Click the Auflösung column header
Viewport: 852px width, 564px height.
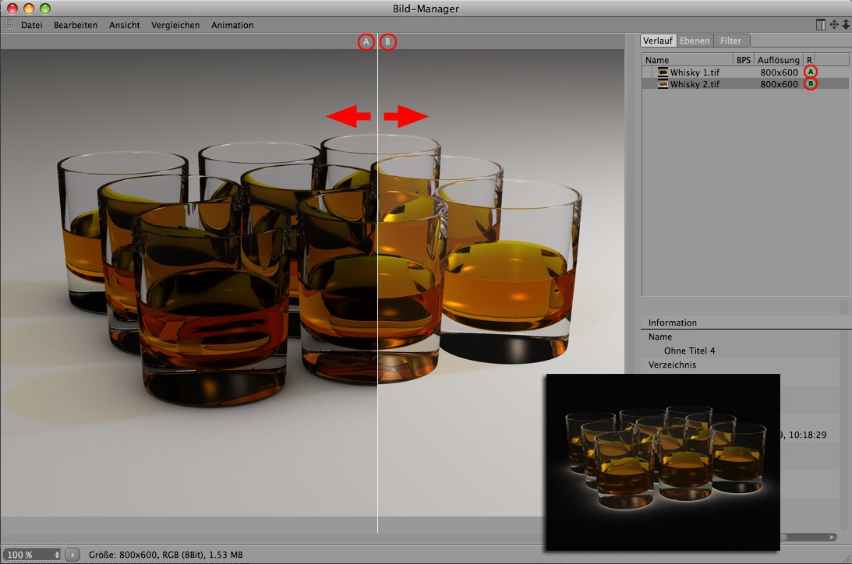(778, 60)
